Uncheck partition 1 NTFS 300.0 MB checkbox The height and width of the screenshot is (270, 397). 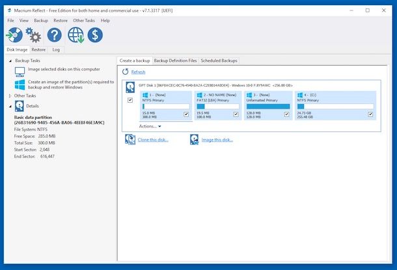186,115
